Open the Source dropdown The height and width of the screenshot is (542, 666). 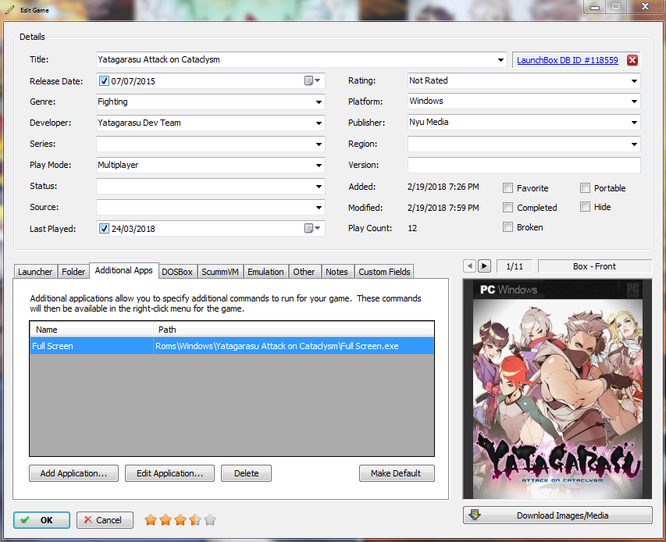coord(319,208)
